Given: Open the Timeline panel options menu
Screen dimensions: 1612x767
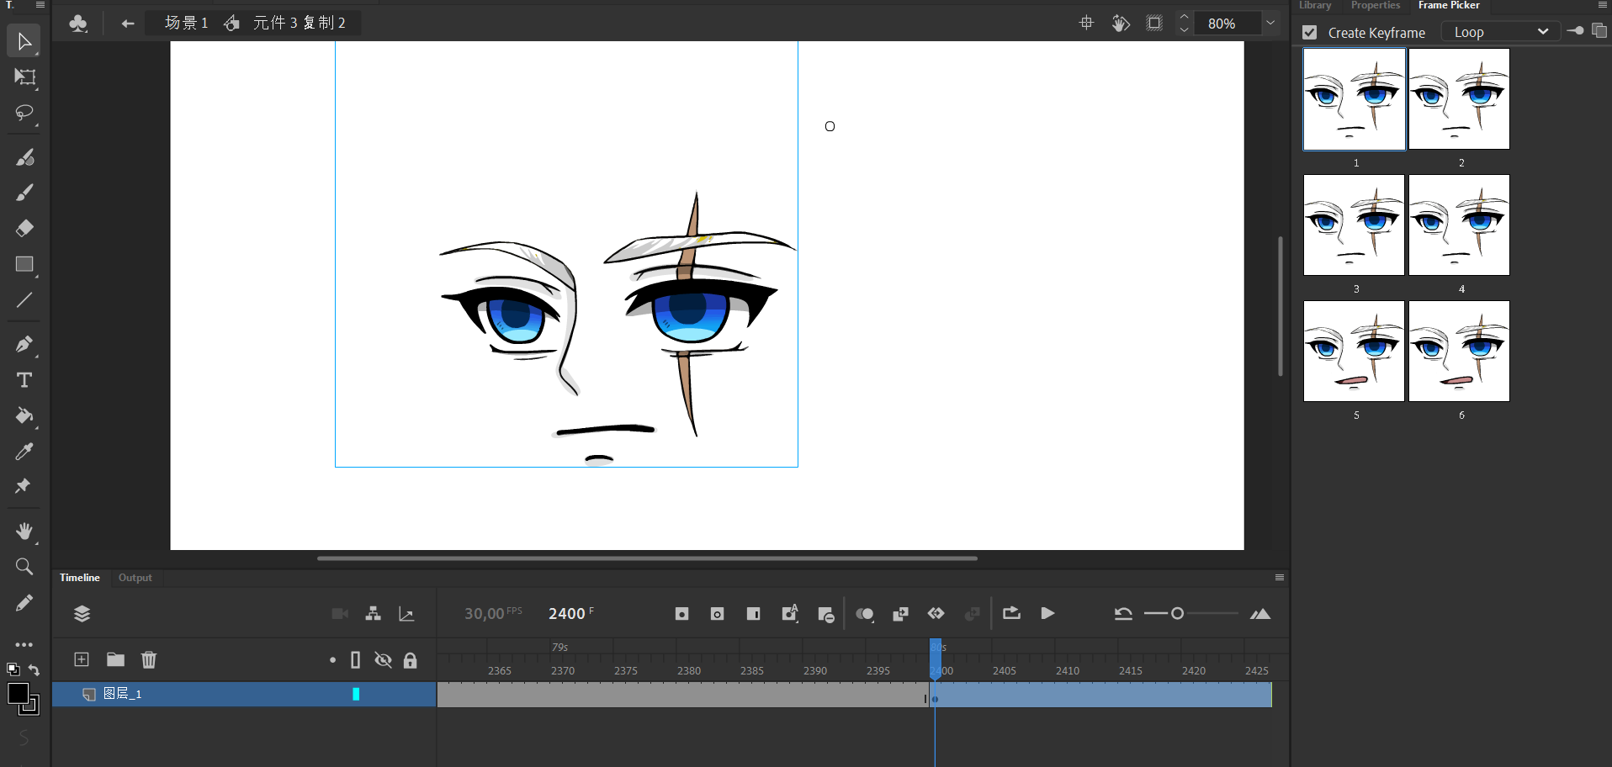Looking at the screenshot, I should [1279, 578].
